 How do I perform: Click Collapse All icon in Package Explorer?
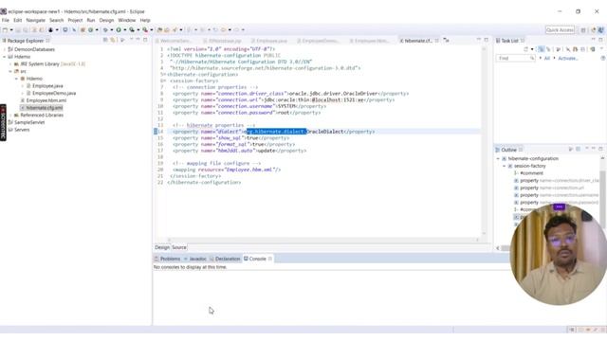pyautogui.click(x=105, y=40)
